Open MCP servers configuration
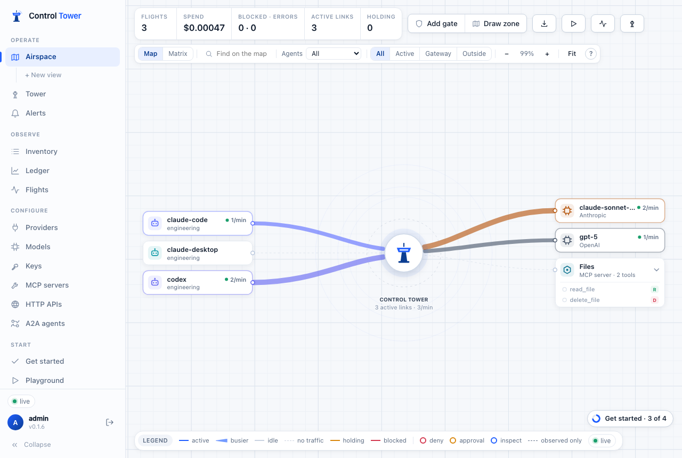The image size is (682, 458). [62, 285]
